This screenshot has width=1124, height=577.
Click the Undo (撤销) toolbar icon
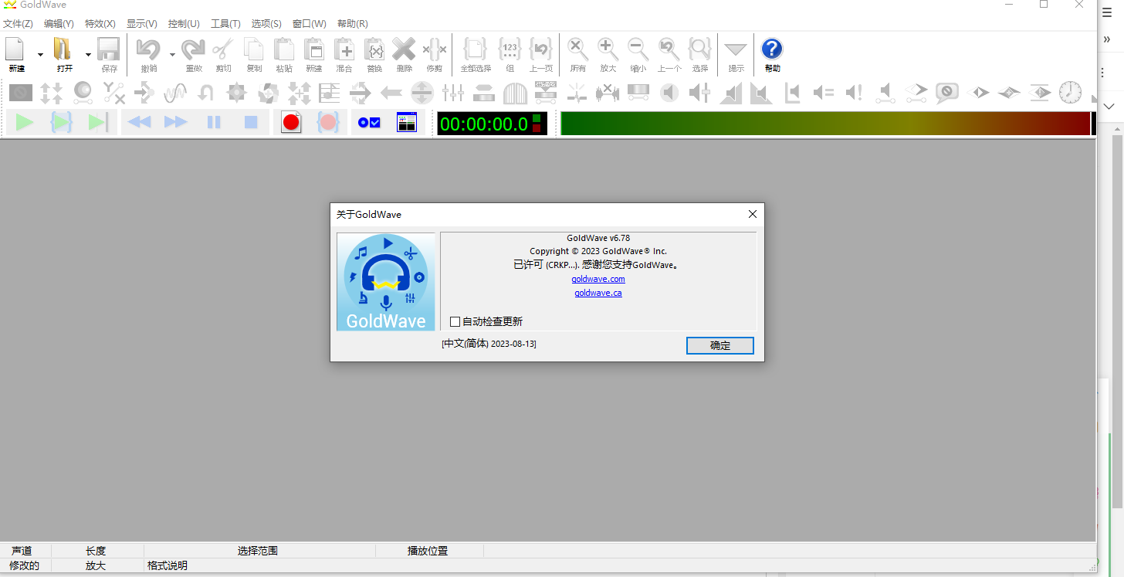pyautogui.click(x=148, y=49)
